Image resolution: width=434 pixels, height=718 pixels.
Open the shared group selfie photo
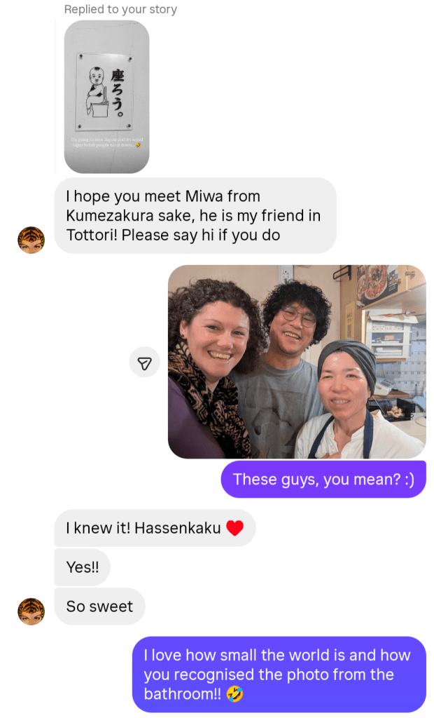[297, 362]
